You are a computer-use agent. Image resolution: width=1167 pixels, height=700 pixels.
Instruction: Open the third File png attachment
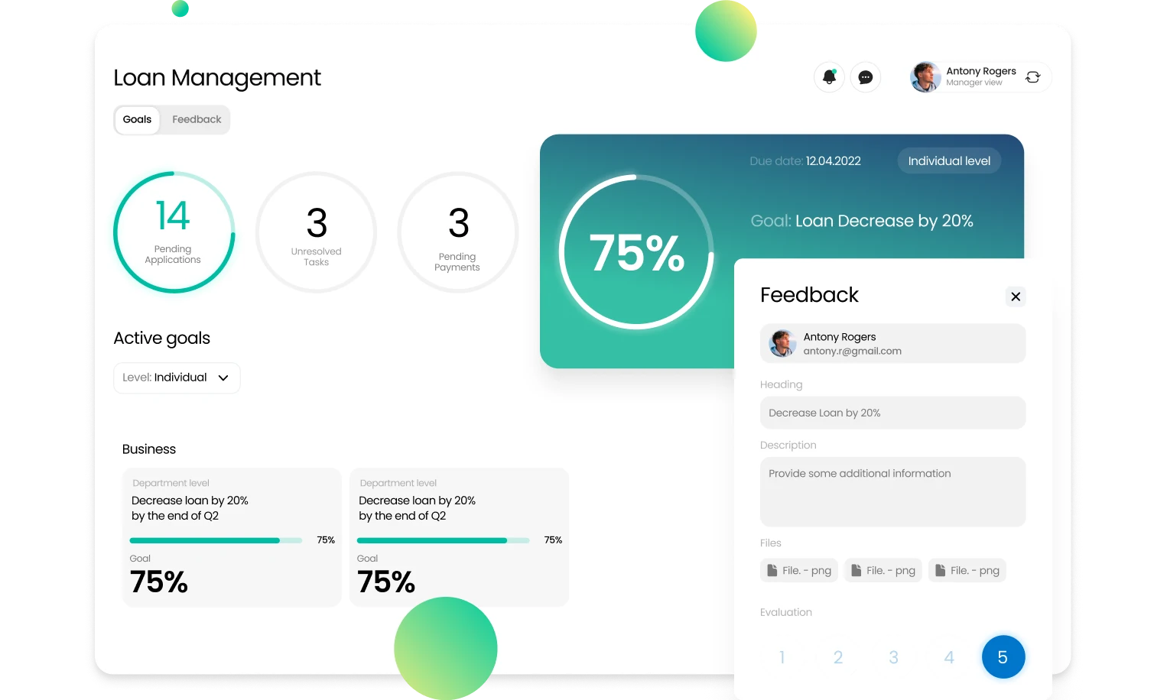tap(967, 571)
